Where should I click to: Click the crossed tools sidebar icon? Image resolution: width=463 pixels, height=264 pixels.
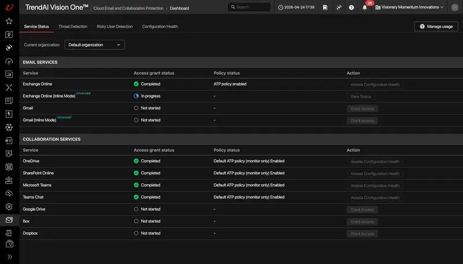pyautogui.click(x=9, y=87)
